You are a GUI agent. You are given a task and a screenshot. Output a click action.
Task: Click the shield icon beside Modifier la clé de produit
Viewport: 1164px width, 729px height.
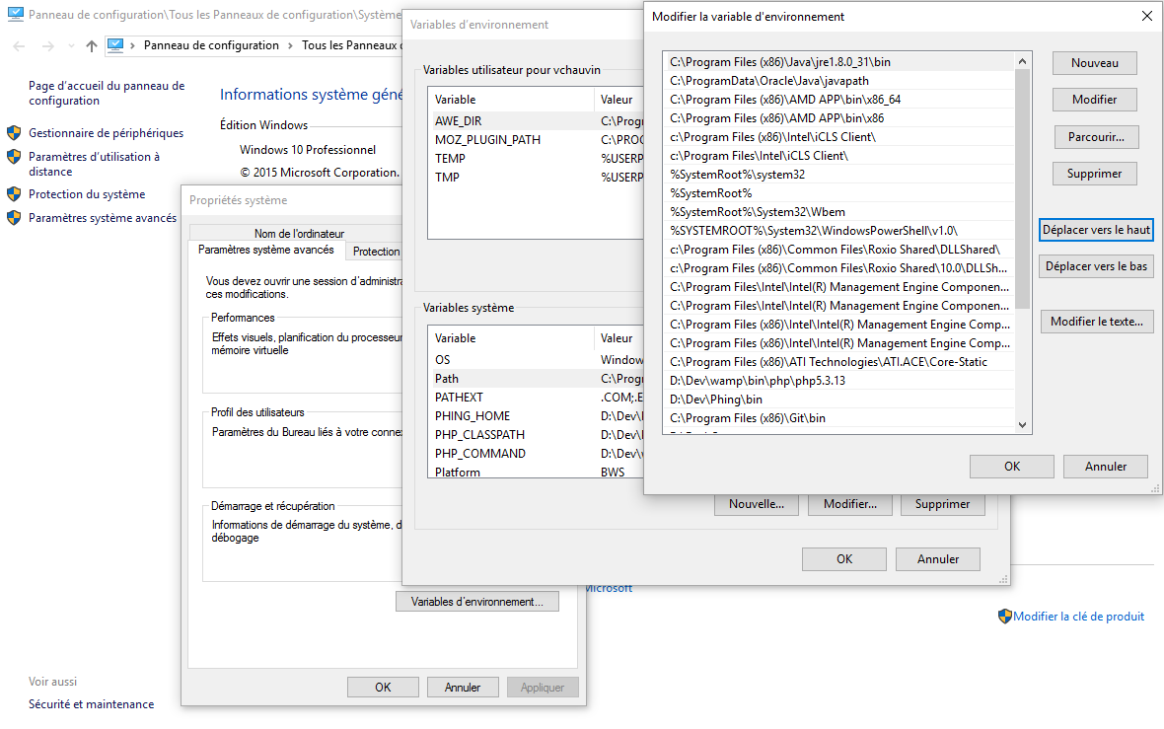(1004, 617)
